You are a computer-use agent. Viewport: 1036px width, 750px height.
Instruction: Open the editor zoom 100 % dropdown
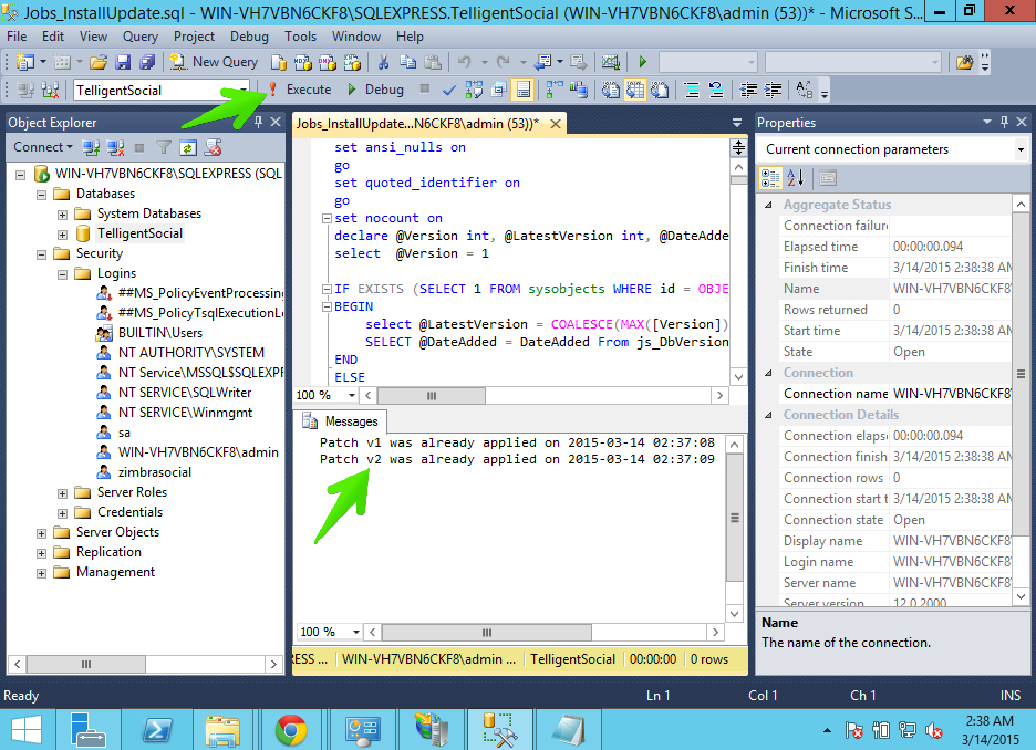pos(351,395)
